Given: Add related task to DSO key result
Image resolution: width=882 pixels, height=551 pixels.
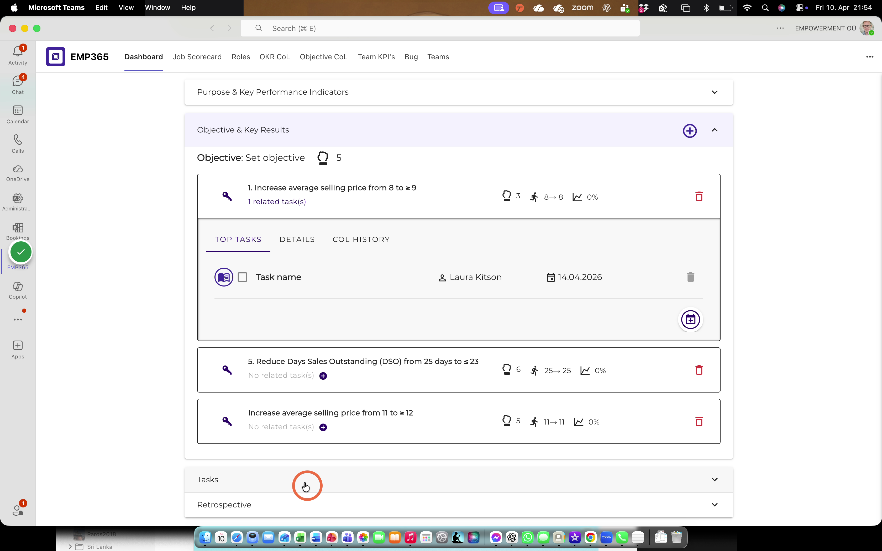Looking at the screenshot, I should pyautogui.click(x=323, y=376).
